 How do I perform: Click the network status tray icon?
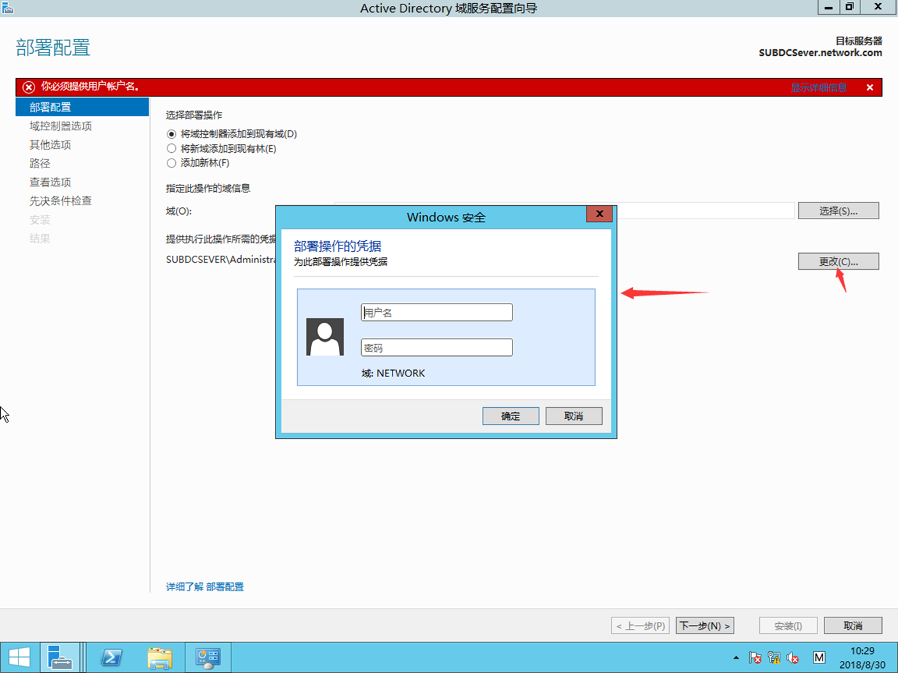click(x=774, y=658)
